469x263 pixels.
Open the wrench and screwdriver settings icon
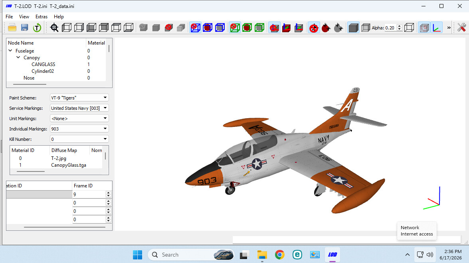[461, 28]
